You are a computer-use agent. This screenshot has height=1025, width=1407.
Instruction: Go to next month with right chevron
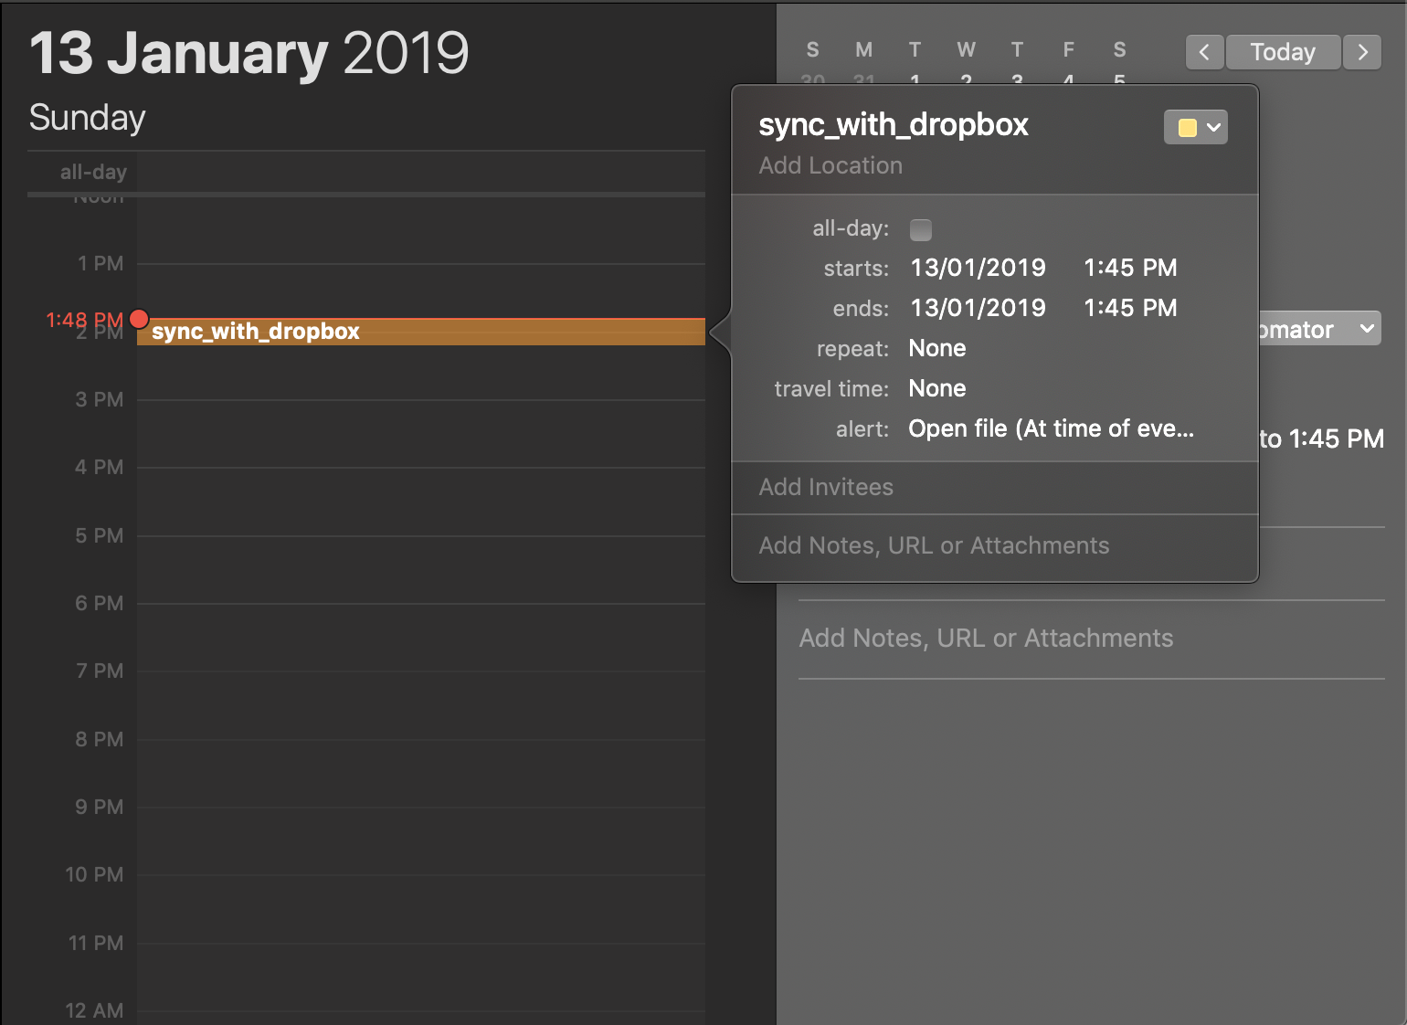tap(1362, 52)
